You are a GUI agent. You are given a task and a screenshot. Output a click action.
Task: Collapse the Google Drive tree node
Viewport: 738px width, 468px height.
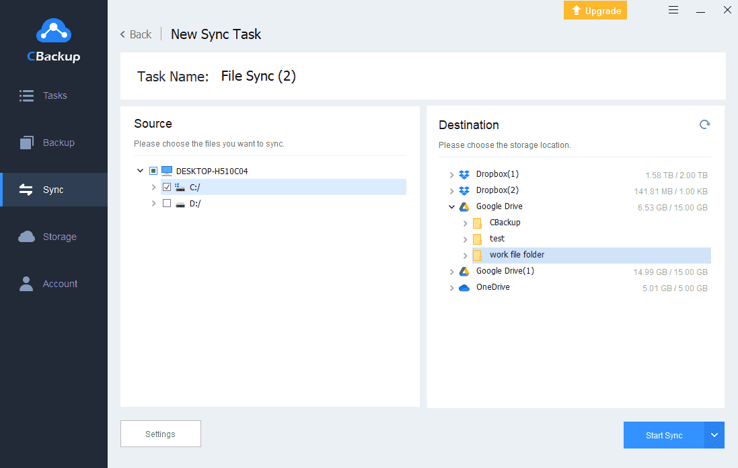[451, 207]
